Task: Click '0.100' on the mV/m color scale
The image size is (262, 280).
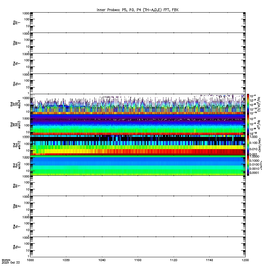Action: 254,143
